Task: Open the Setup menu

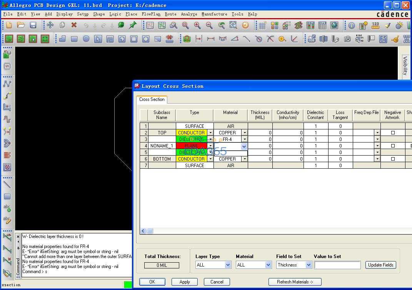Action: 83,14
